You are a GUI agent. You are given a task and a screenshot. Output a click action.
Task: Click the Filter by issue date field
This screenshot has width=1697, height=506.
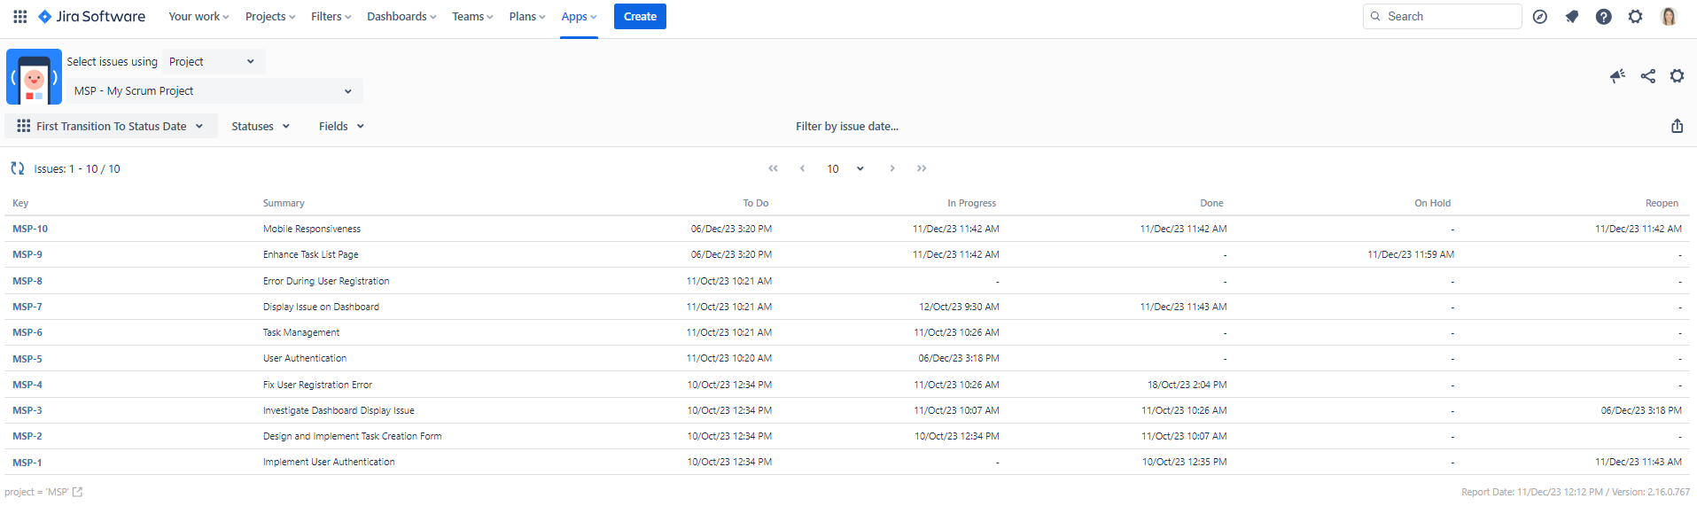click(x=846, y=126)
